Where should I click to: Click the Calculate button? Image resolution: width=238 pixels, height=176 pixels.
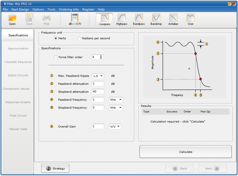pyautogui.click(x=186, y=152)
